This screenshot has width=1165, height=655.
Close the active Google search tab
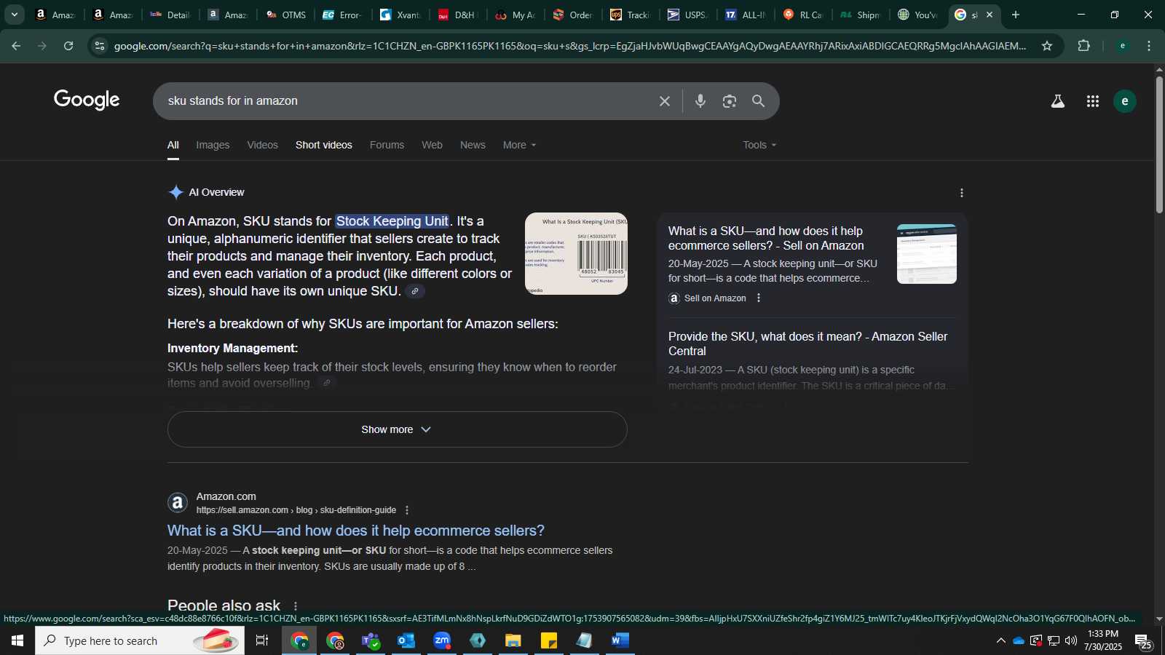point(990,15)
